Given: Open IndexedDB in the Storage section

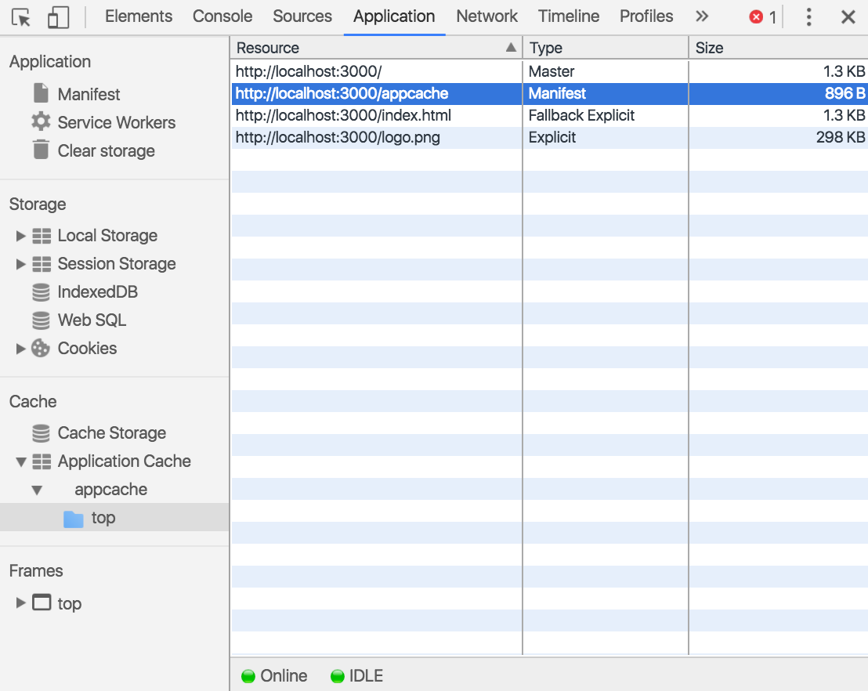Looking at the screenshot, I should tap(97, 292).
